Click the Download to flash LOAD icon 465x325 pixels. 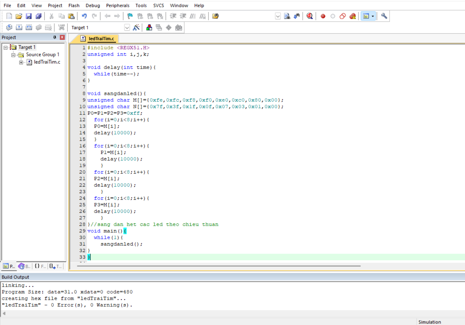[x=61, y=27]
